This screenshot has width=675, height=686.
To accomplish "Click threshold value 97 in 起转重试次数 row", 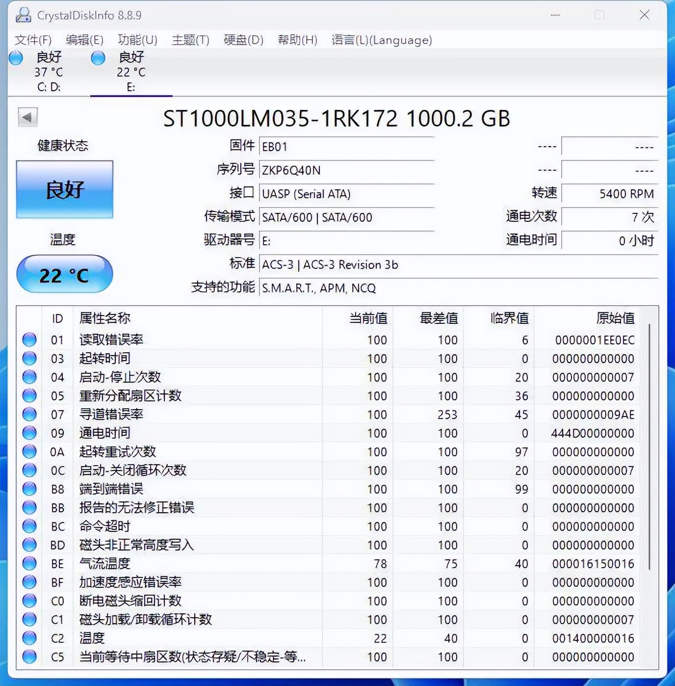I will (521, 451).
